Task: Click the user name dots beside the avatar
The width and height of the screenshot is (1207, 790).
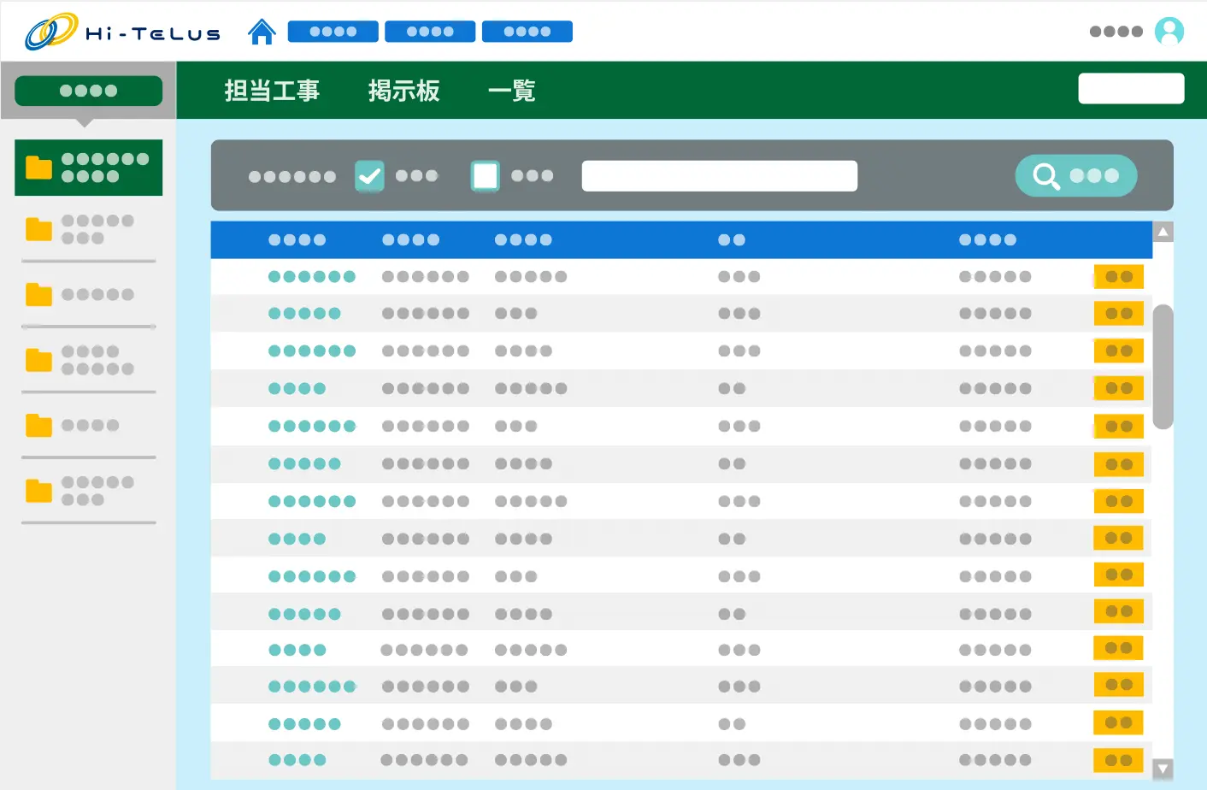Action: [1116, 32]
